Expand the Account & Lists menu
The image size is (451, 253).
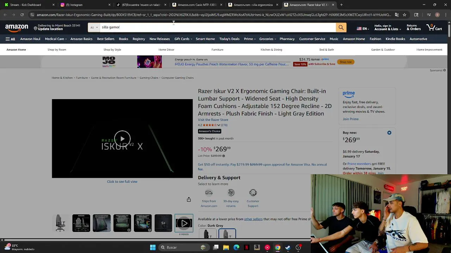click(x=387, y=27)
